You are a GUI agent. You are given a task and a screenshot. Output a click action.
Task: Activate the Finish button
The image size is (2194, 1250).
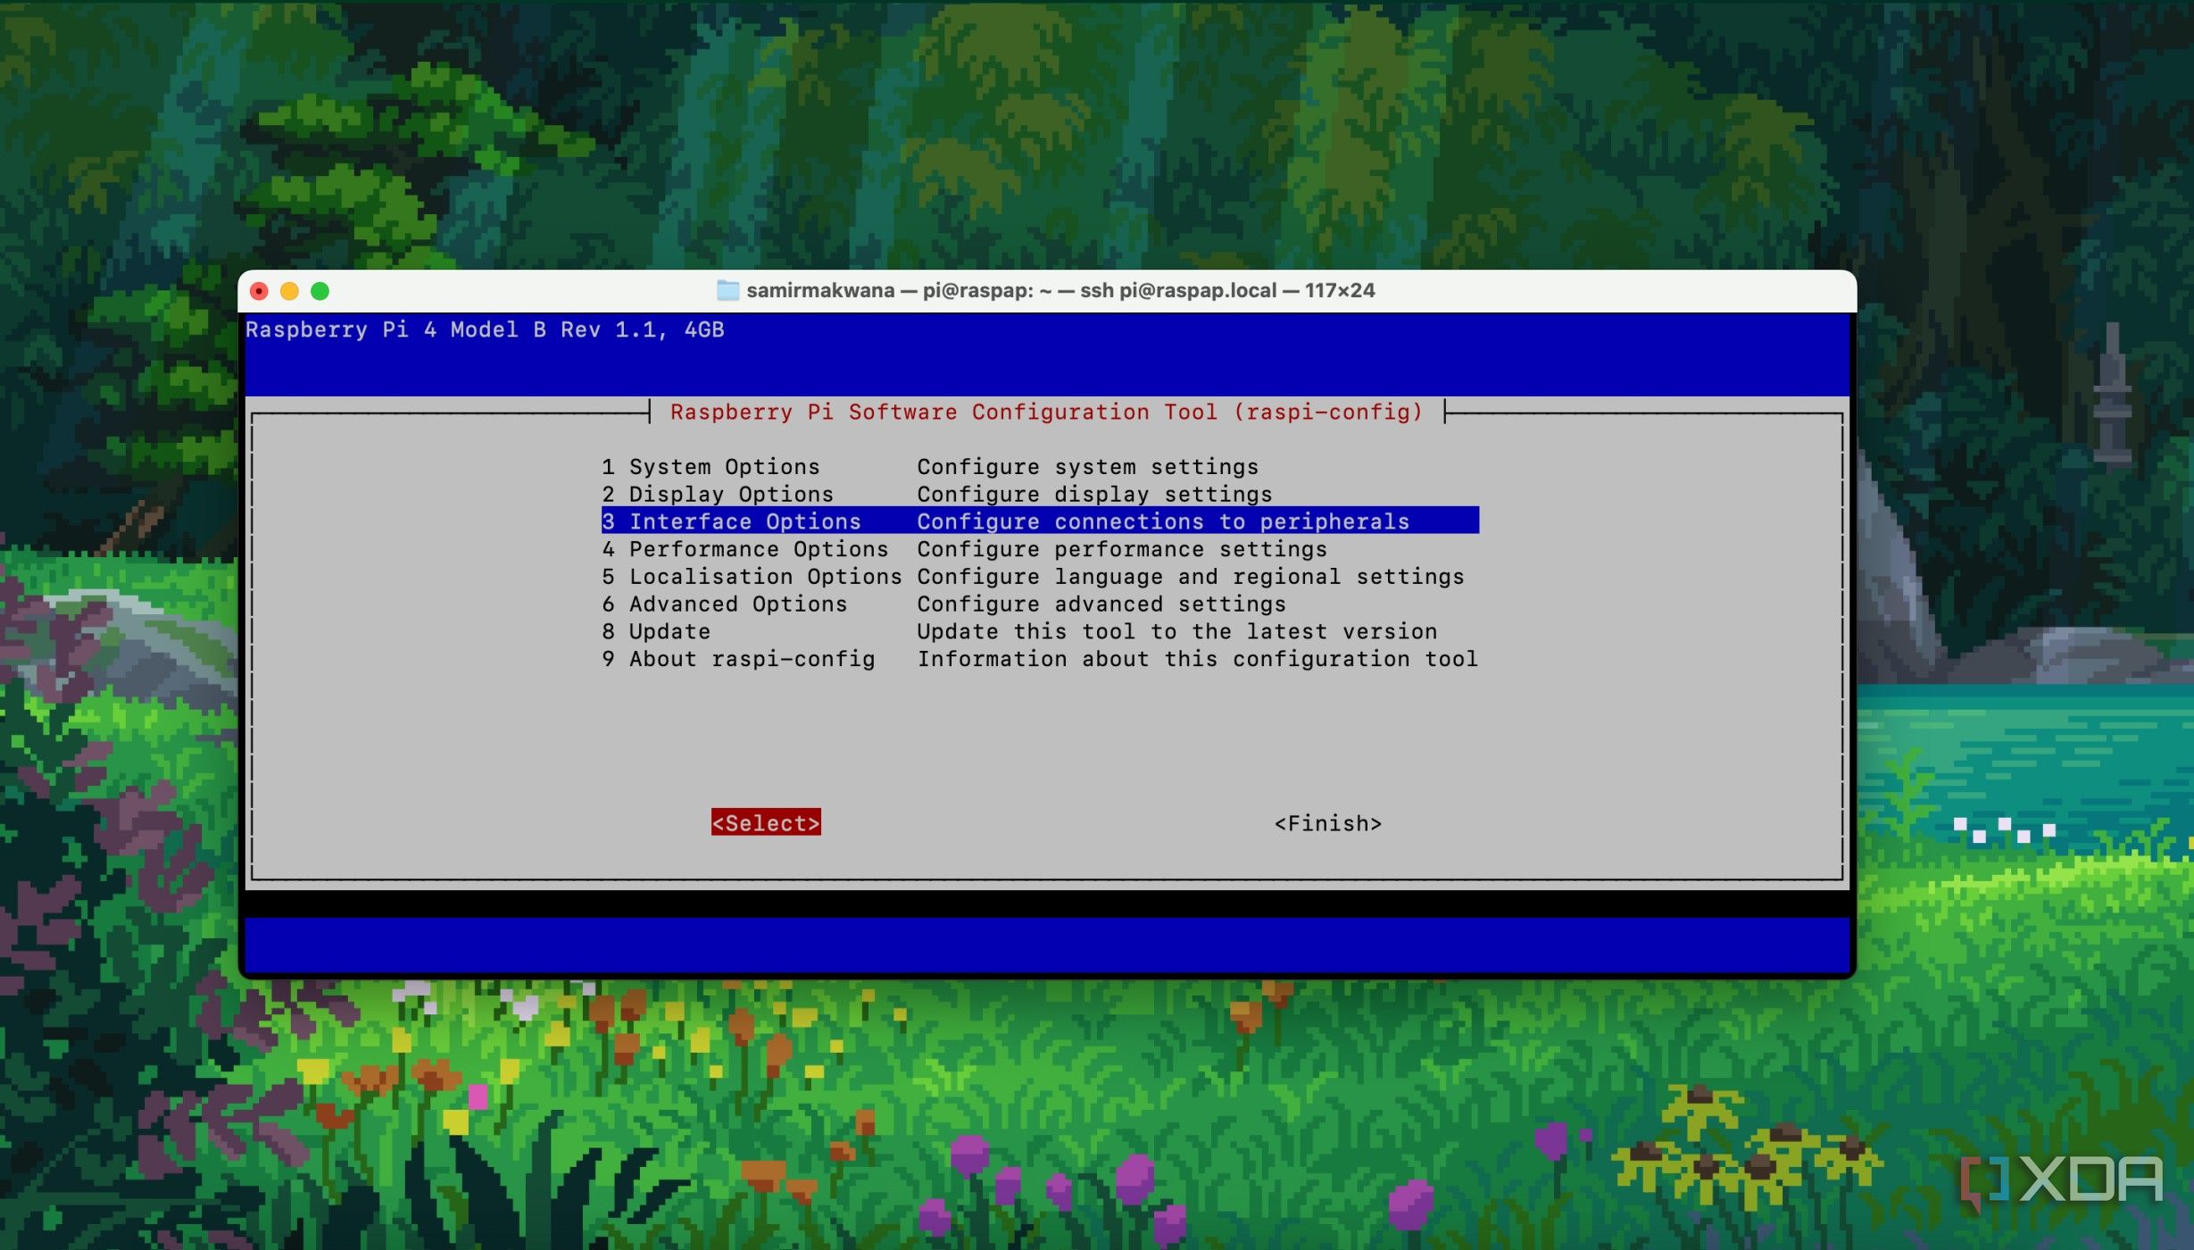click(x=1328, y=822)
